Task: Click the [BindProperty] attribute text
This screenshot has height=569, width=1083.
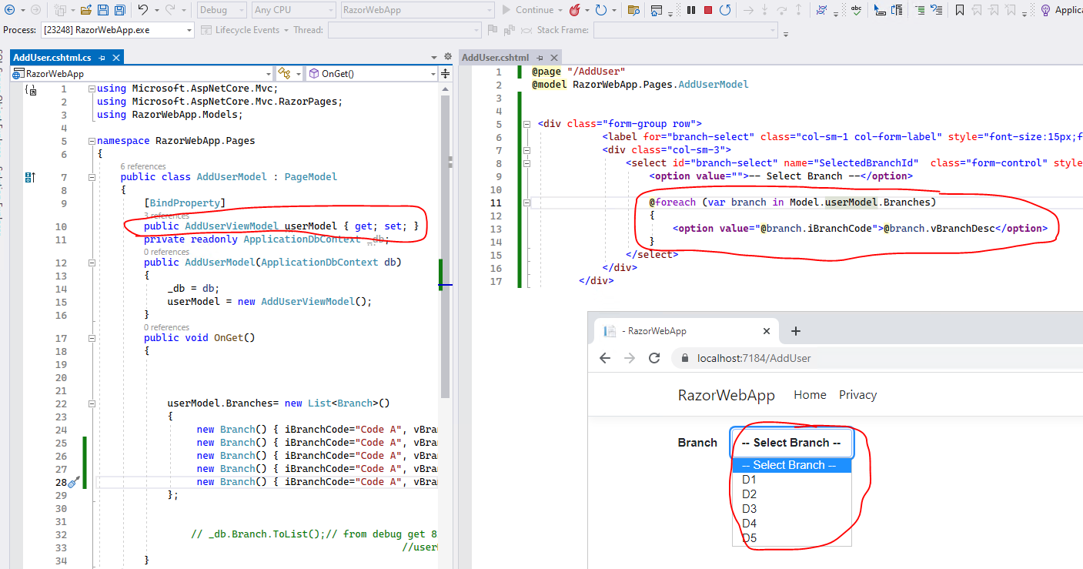Action: click(x=185, y=203)
